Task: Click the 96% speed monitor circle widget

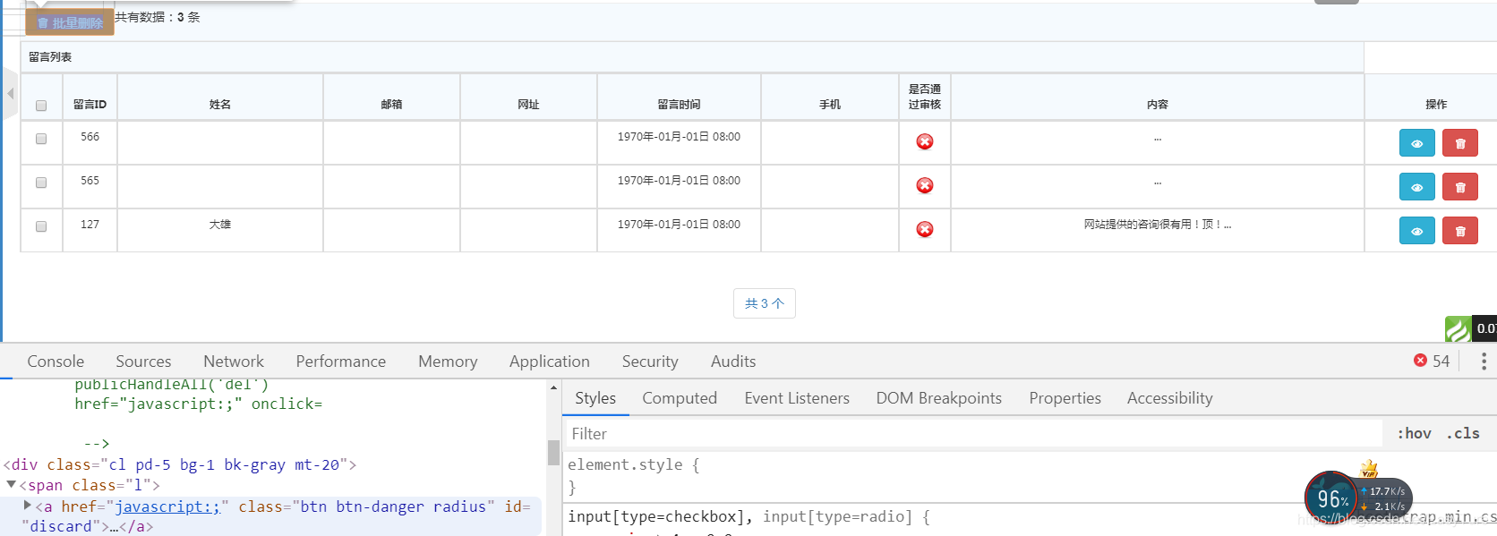Action: point(1331,498)
